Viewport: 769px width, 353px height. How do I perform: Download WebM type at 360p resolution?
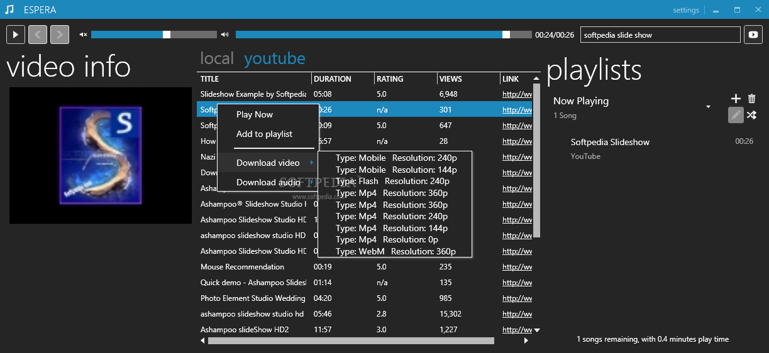click(396, 251)
